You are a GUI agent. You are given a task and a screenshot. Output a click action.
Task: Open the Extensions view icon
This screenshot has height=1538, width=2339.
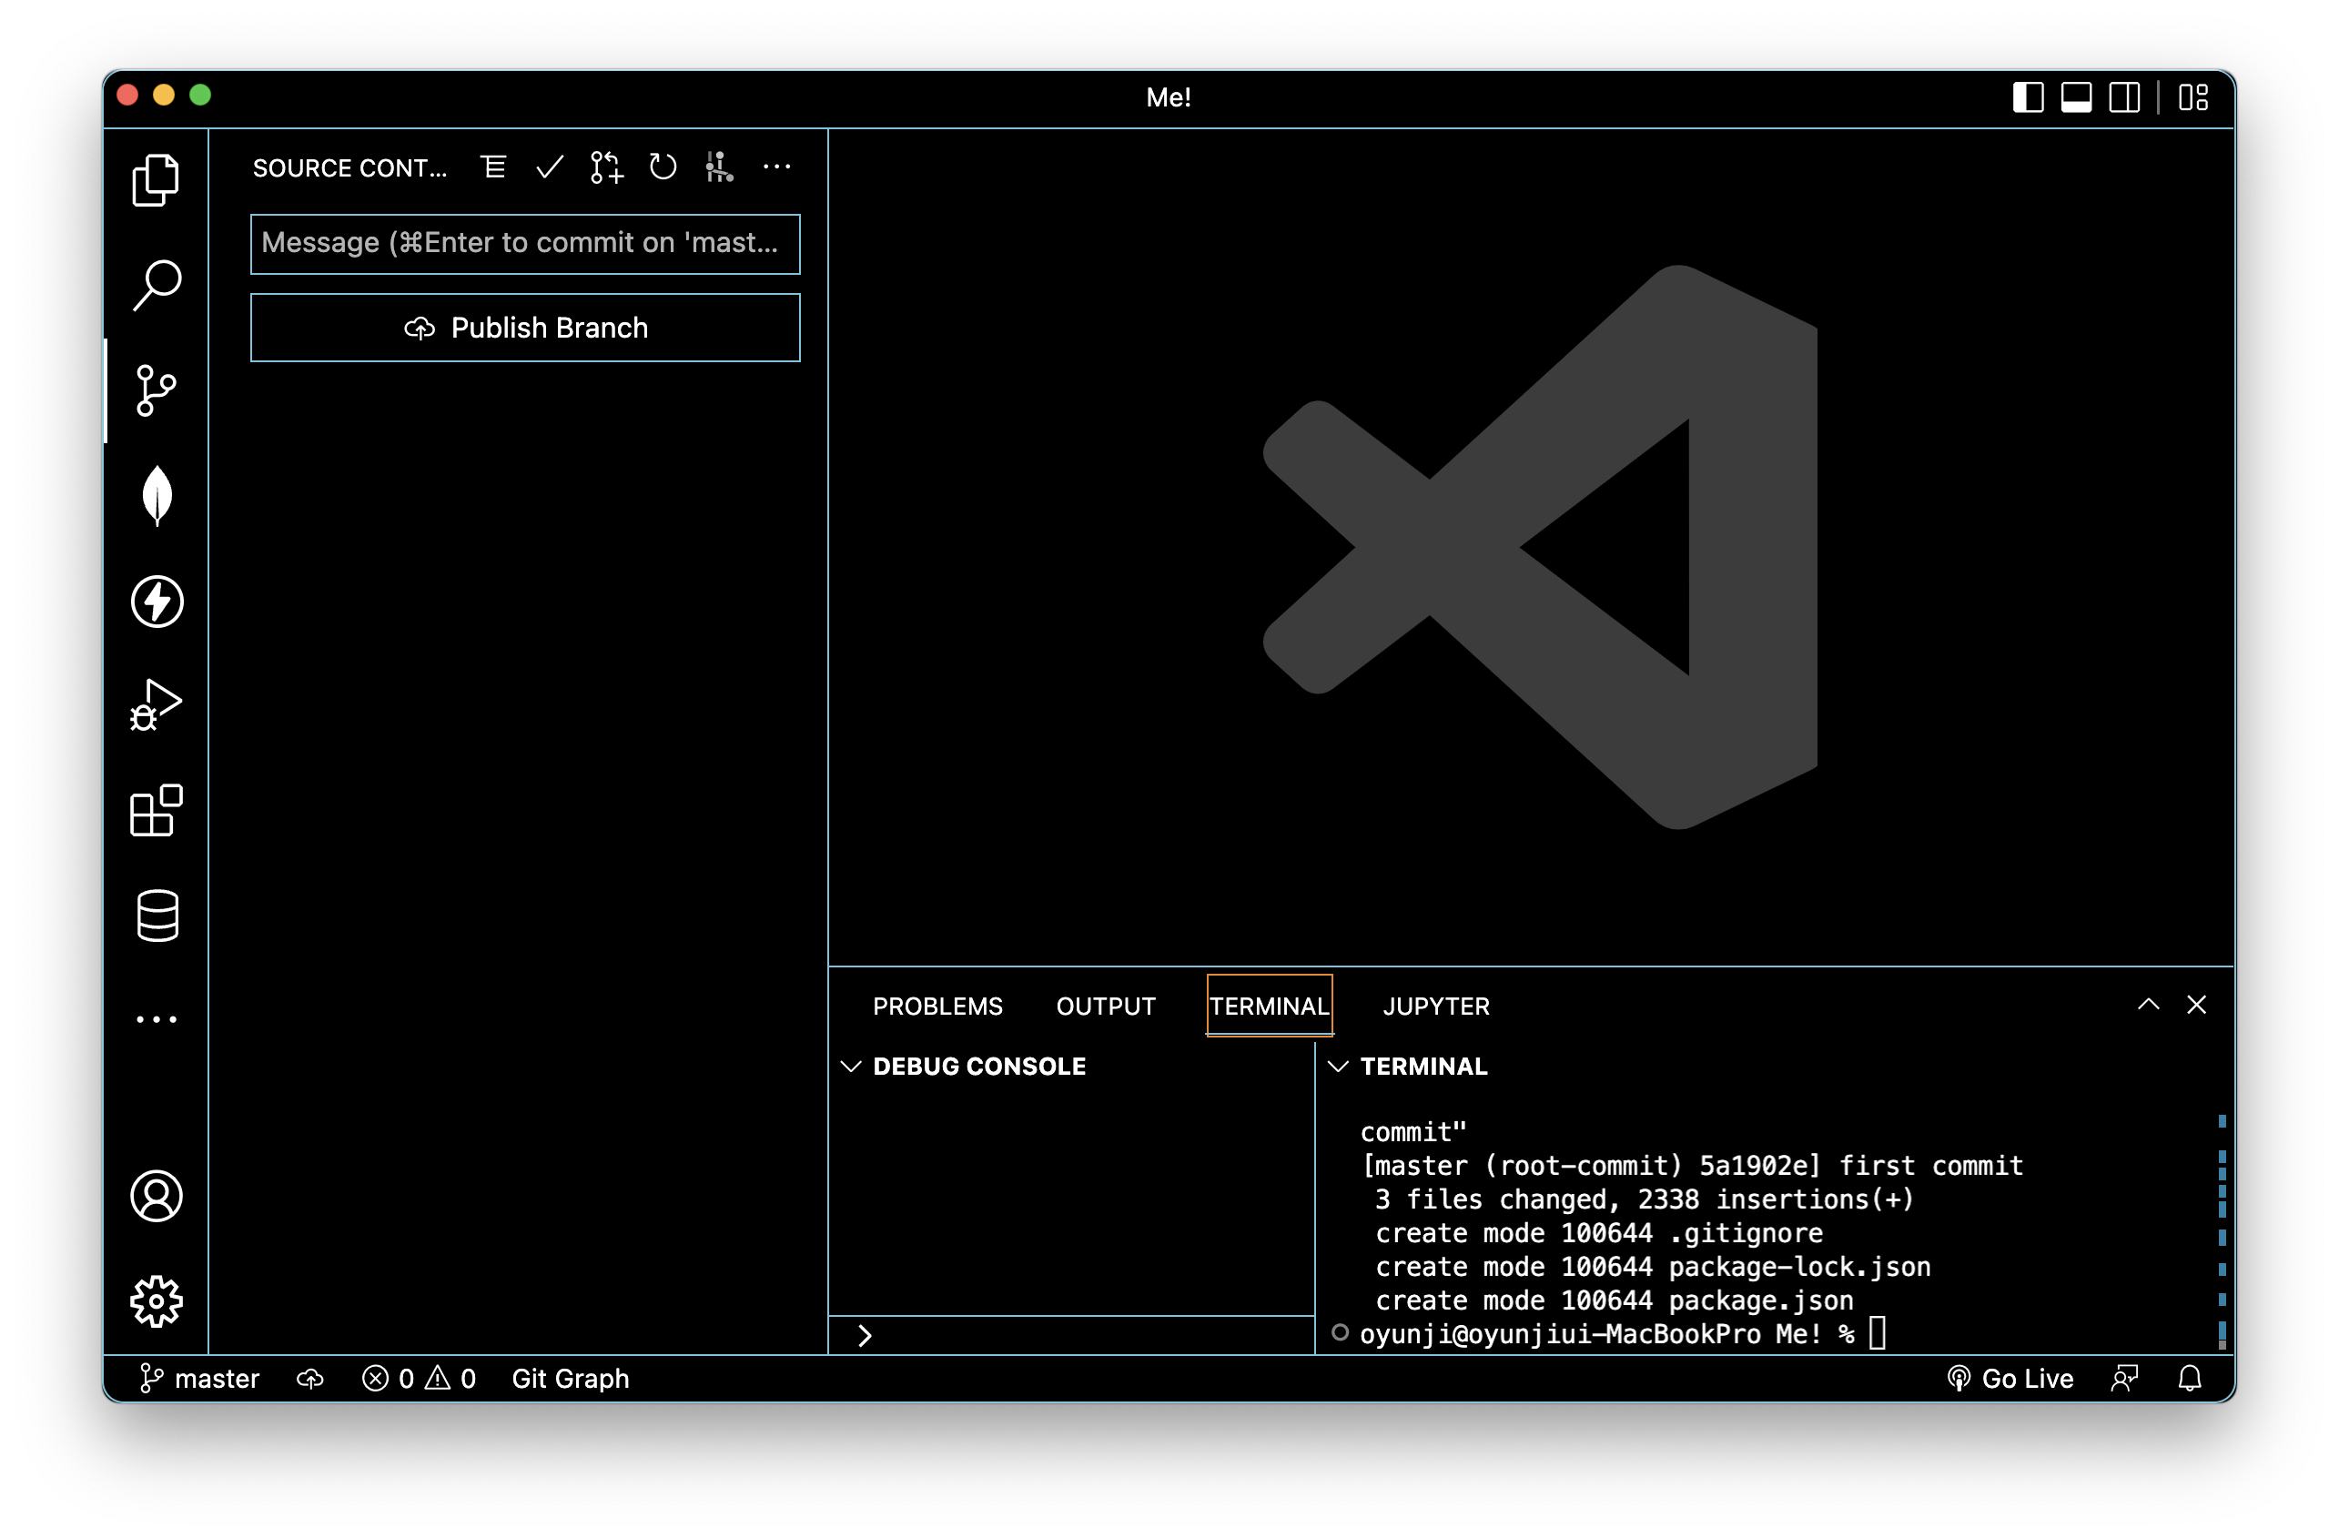click(x=157, y=811)
